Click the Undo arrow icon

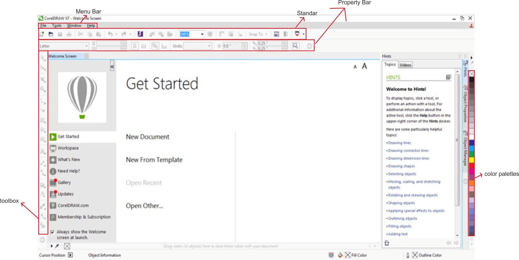pyautogui.click(x=110, y=34)
